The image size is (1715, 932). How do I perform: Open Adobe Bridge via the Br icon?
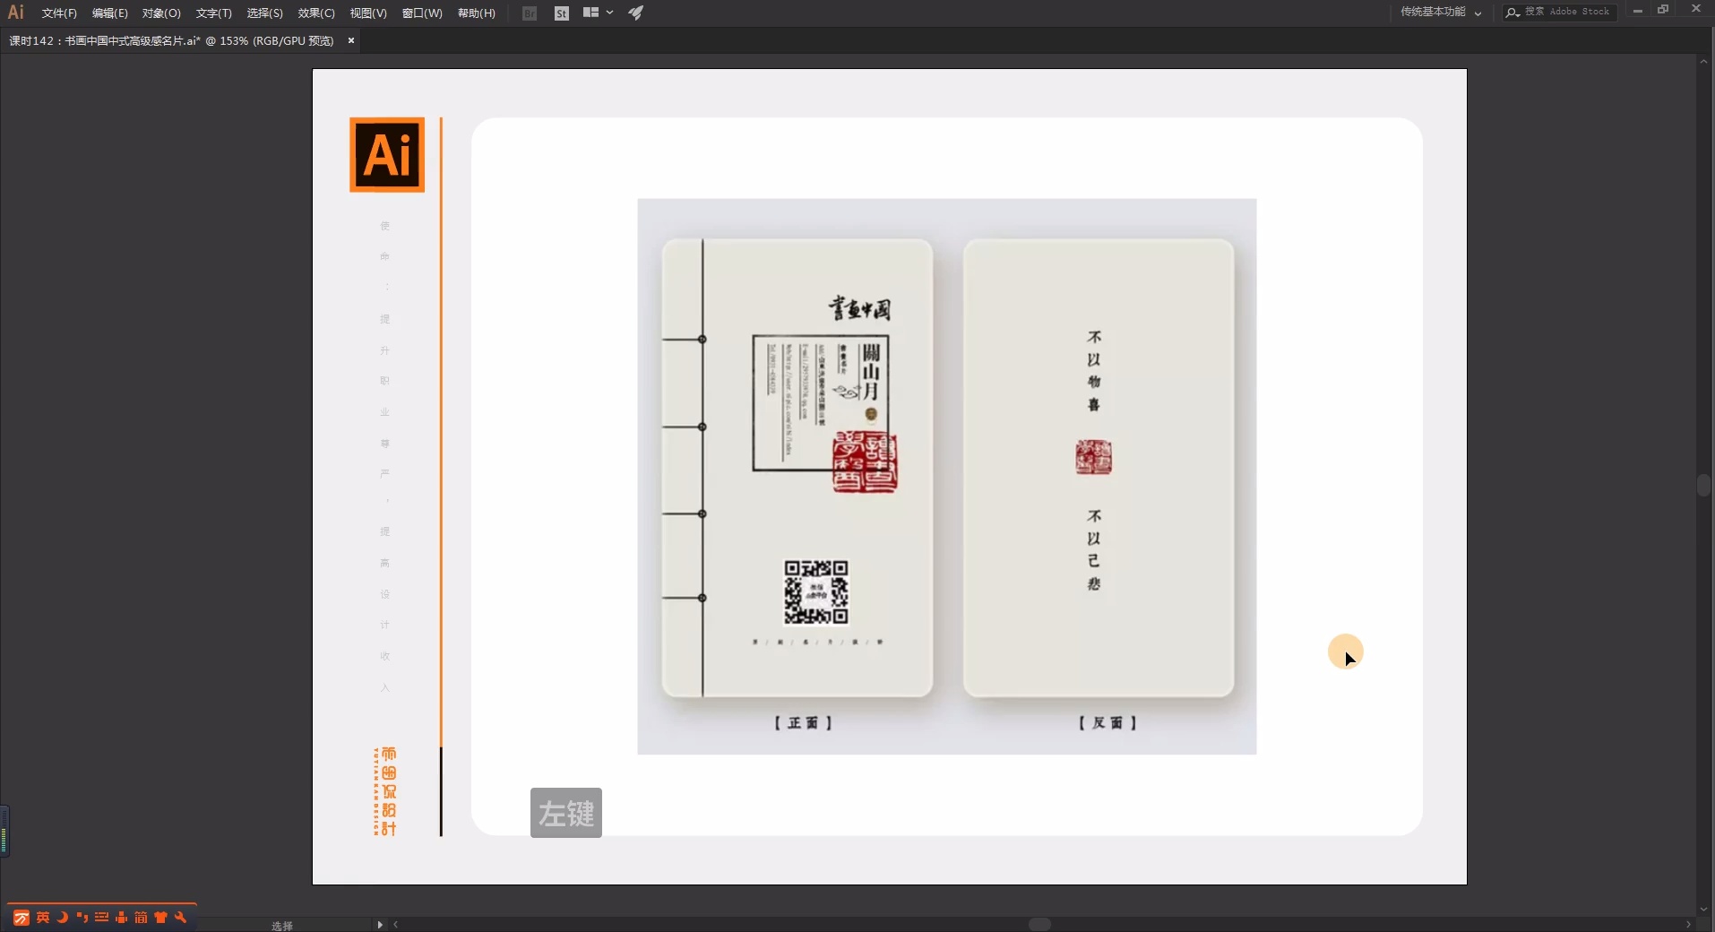click(530, 13)
